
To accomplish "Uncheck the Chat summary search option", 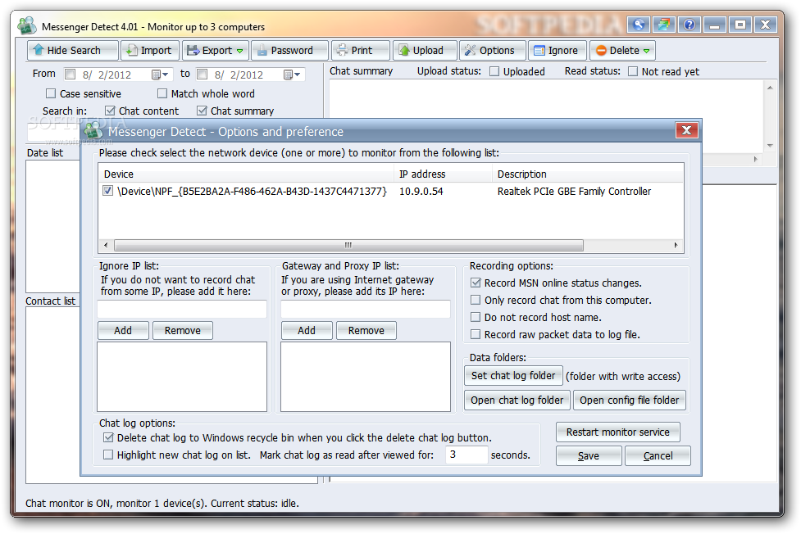I will pos(202,111).
